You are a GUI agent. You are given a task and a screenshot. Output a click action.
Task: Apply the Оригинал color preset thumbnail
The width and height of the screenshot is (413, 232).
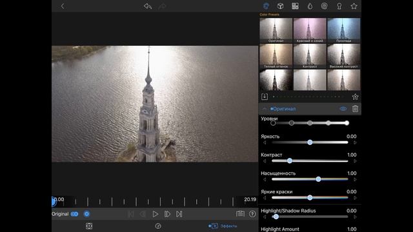(276, 30)
